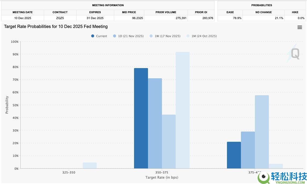
Task: Click the PROBABILITIES table heading
Action: point(261,5)
